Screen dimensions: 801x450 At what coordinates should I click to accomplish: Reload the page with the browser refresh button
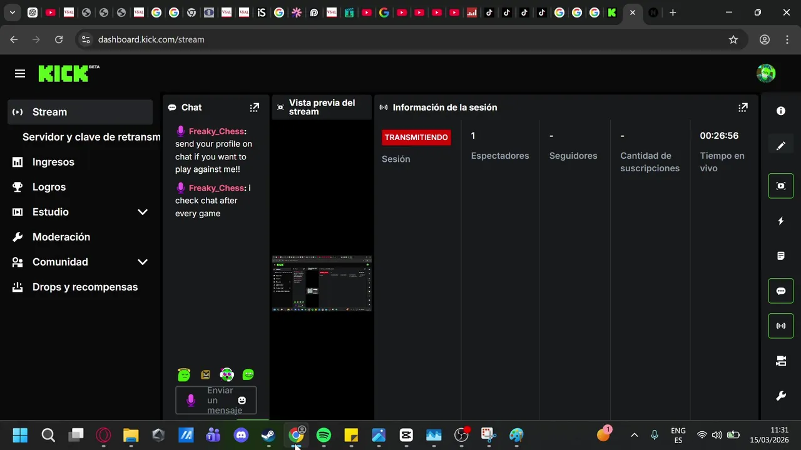click(59, 39)
